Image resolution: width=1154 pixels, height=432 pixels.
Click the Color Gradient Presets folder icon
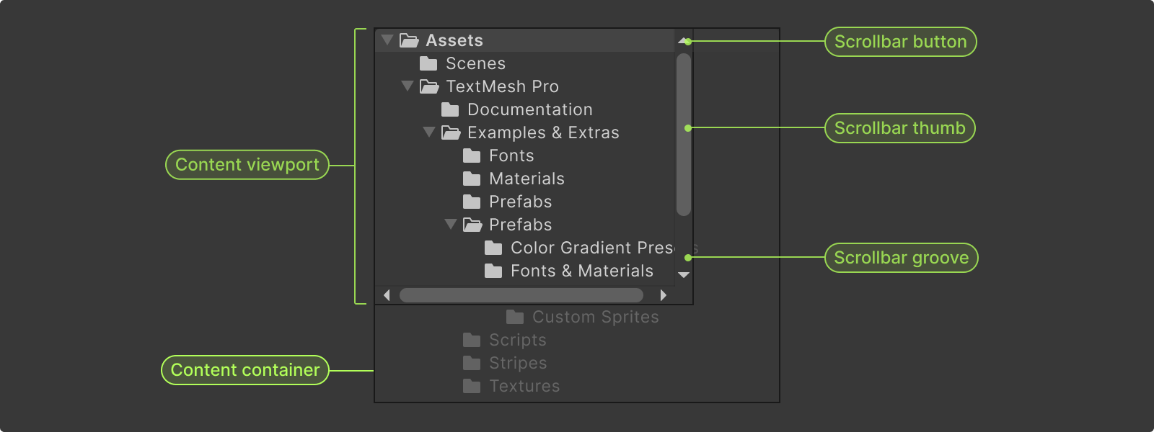pyautogui.click(x=493, y=248)
